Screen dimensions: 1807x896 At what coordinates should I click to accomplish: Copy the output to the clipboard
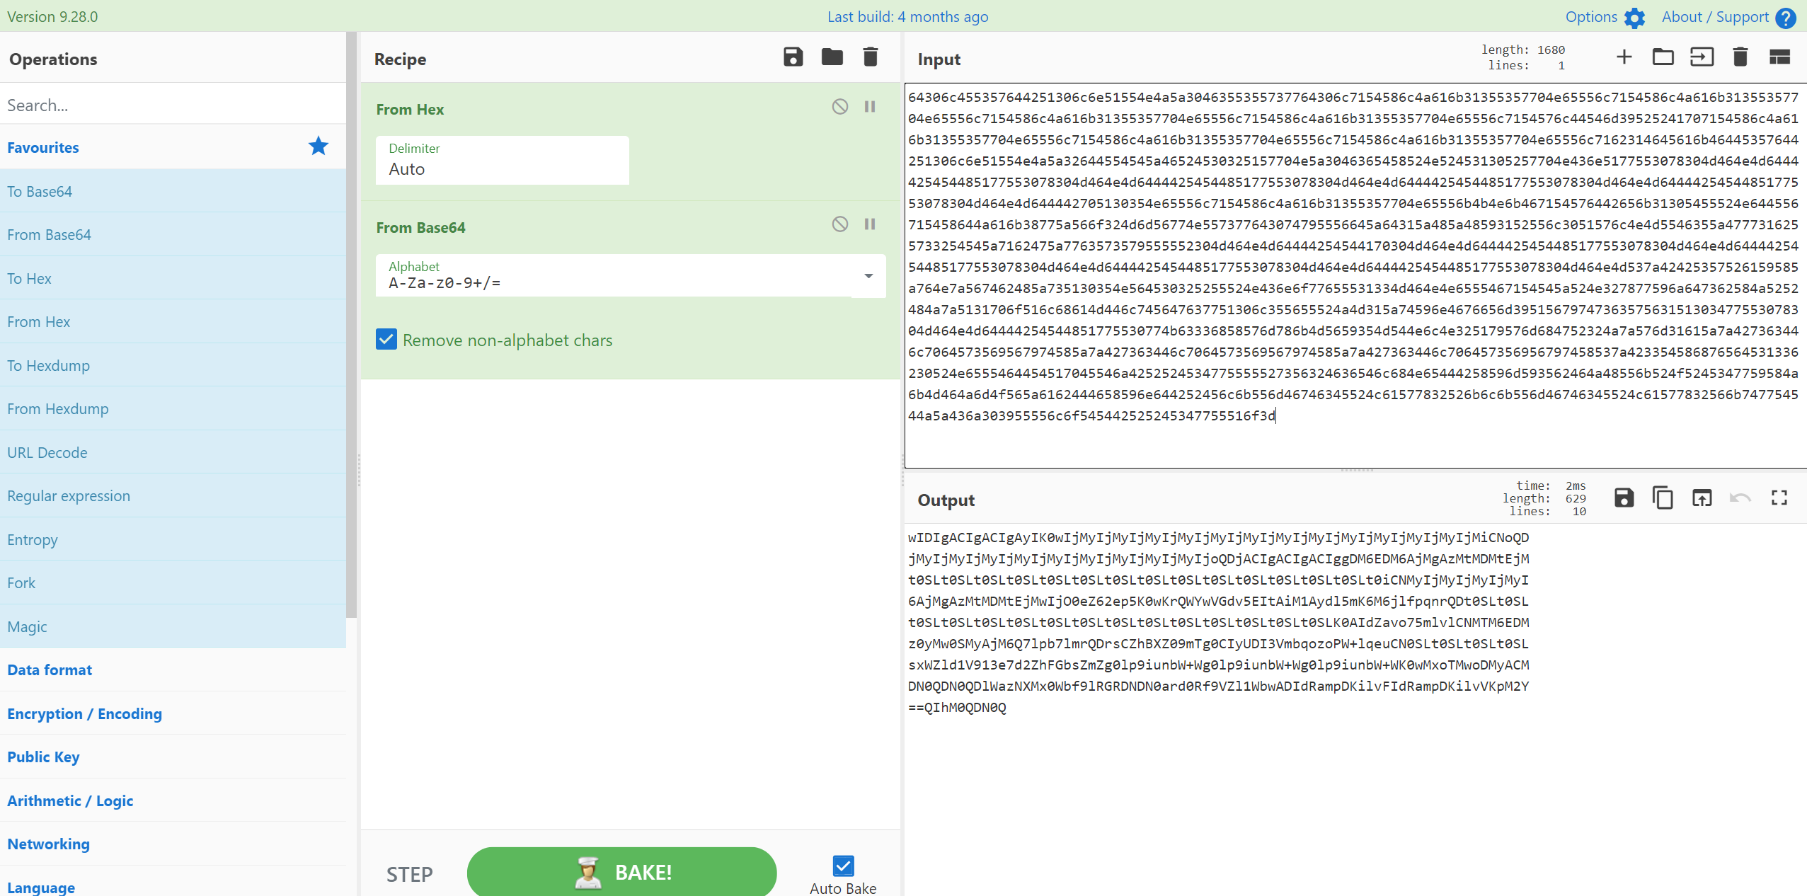click(x=1663, y=498)
